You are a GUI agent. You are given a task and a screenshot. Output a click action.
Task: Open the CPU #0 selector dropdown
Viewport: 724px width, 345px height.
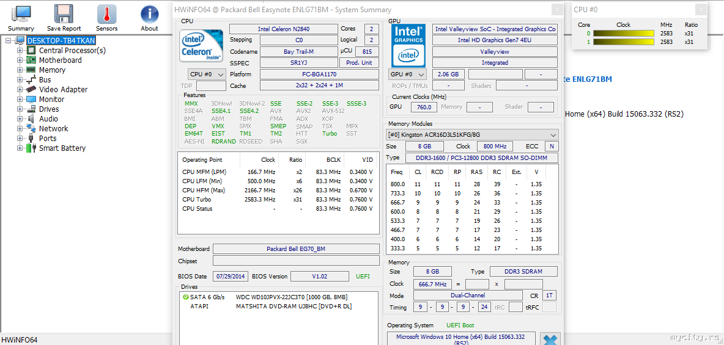(x=206, y=74)
